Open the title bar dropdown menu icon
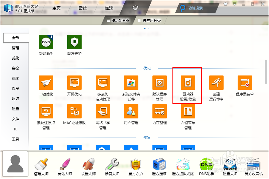The height and width of the screenshot is (179, 269). (x=235, y=4)
